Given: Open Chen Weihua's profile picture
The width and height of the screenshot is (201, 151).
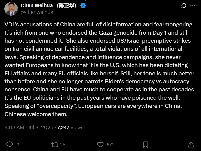Looking at the screenshot, I should [x=11, y=9].
